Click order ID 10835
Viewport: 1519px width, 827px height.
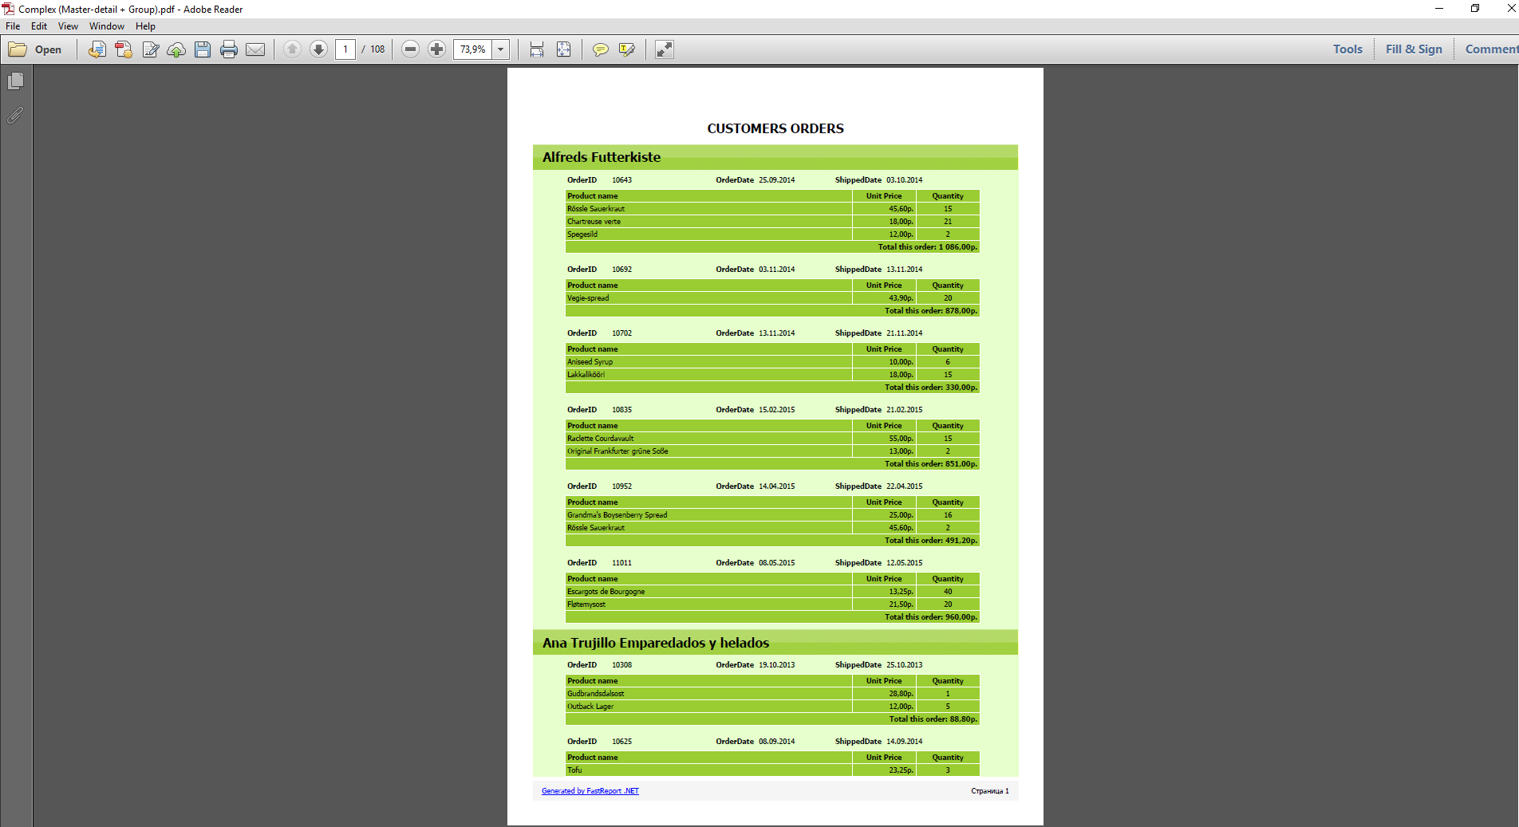pyautogui.click(x=621, y=410)
